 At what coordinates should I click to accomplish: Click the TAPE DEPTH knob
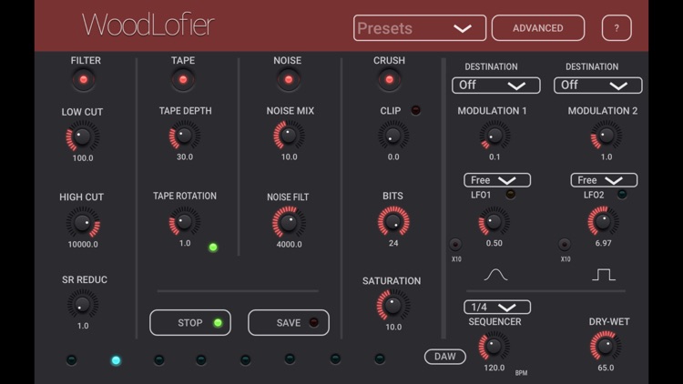(185, 136)
